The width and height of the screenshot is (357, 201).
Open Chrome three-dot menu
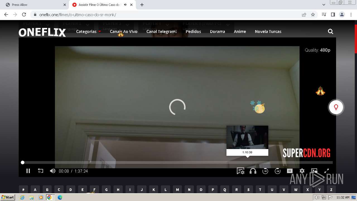click(351, 15)
